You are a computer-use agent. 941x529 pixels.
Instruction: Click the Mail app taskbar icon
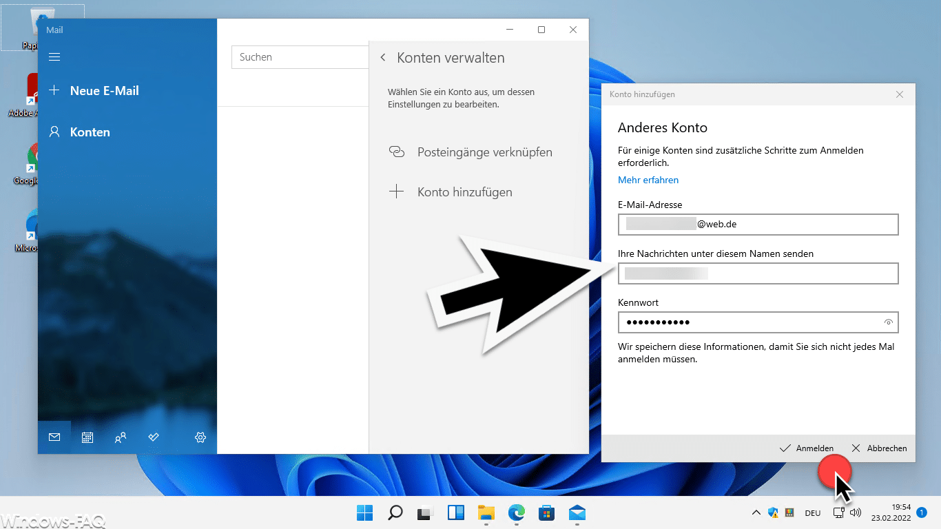pyautogui.click(x=577, y=512)
